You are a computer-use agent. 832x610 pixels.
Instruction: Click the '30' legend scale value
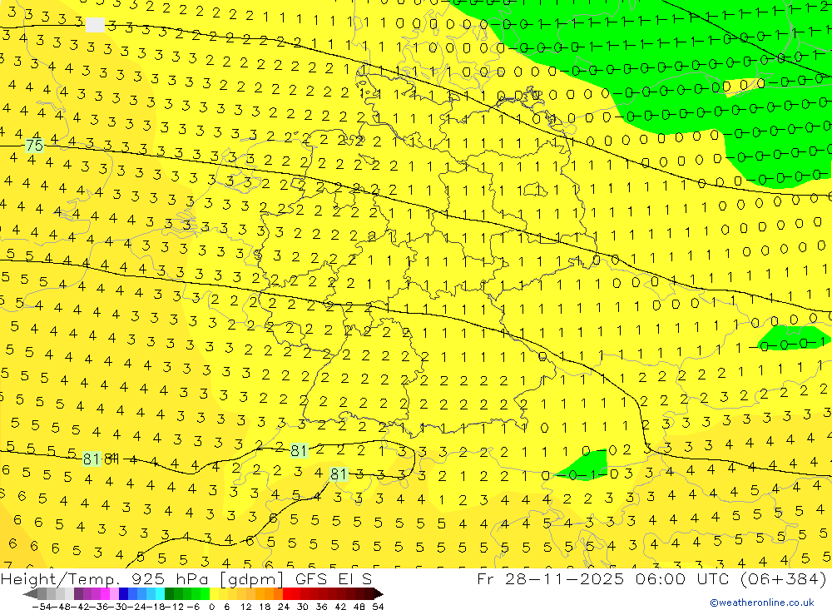303,607
